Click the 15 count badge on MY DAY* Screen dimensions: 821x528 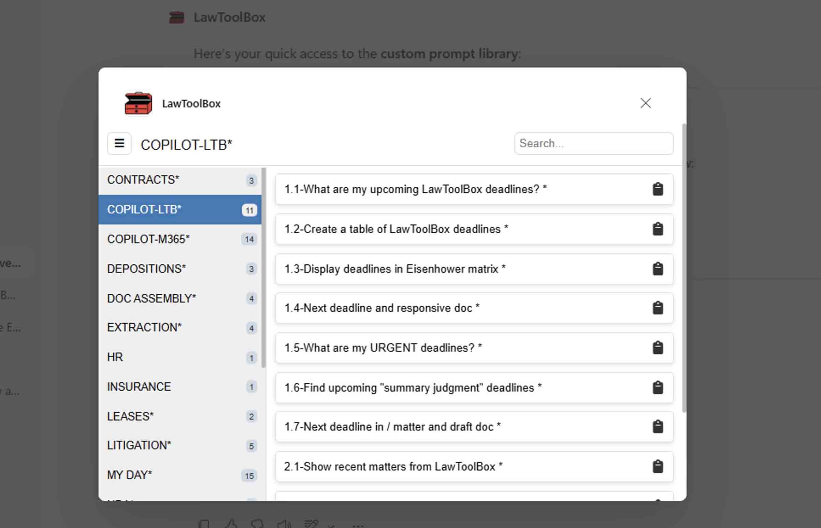pyautogui.click(x=249, y=476)
